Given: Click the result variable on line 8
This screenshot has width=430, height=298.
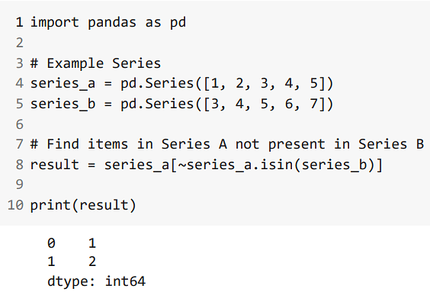Looking at the screenshot, I should [54, 165].
